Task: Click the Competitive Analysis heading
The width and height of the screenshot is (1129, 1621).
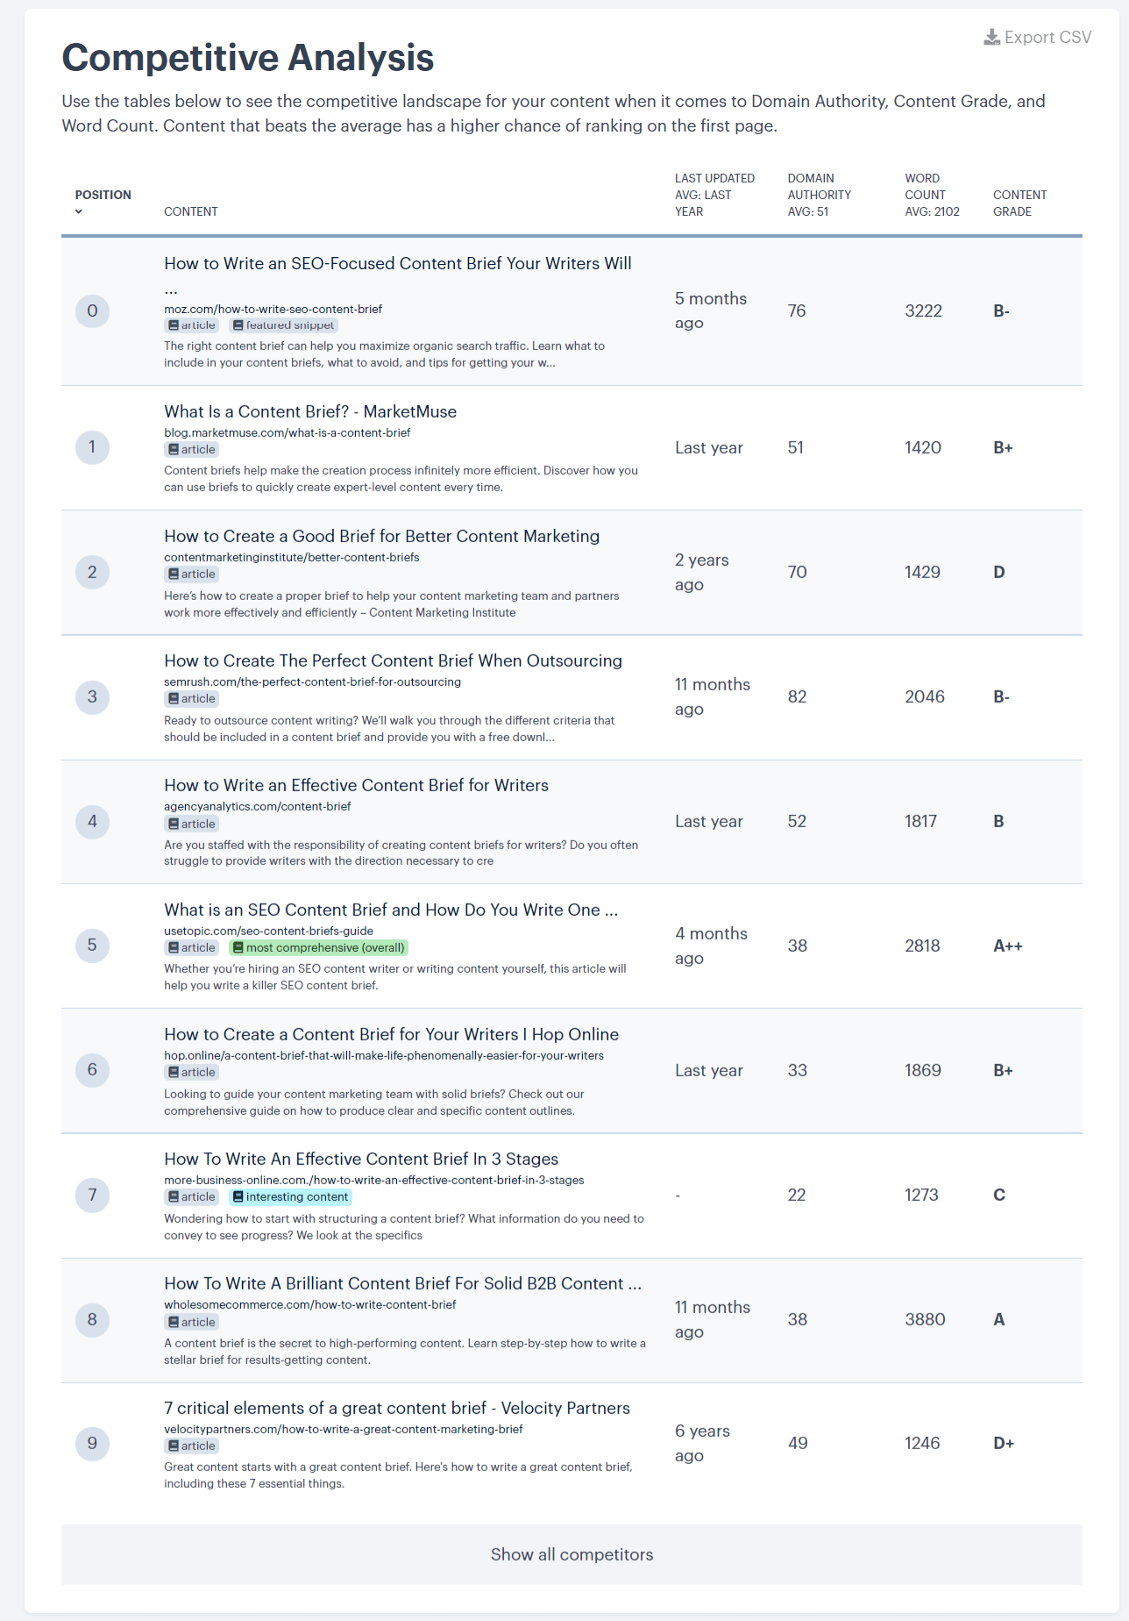Action: coord(248,58)
